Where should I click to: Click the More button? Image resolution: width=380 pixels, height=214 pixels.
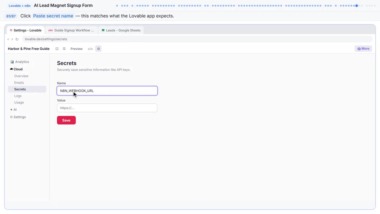pos(363,49)
